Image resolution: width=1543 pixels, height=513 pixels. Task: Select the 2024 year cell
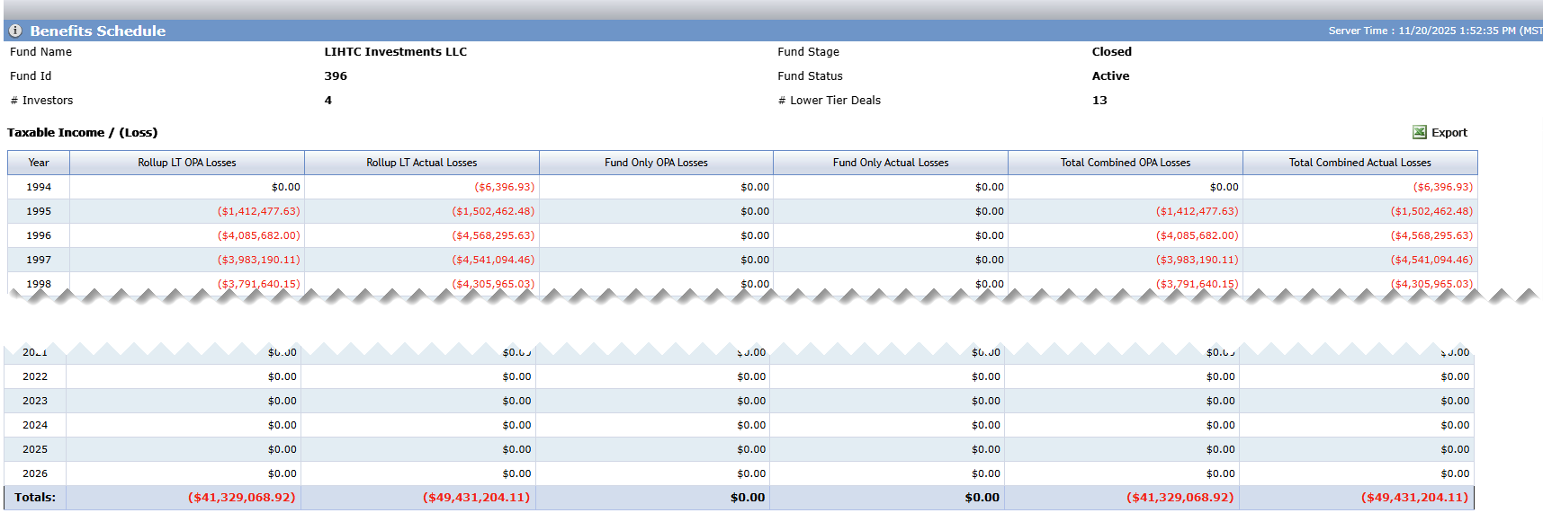click(35, 425)
